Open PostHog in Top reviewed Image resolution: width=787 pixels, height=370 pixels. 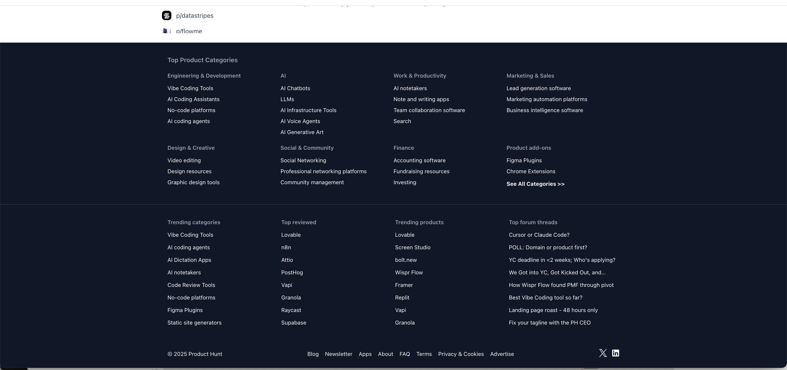click(x=292, y=272)
